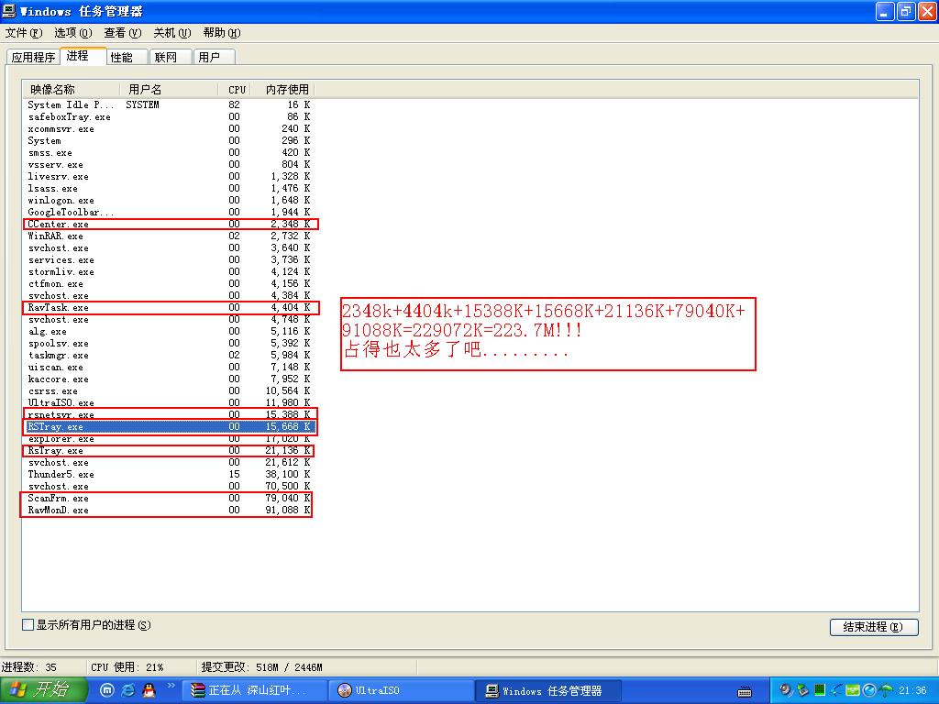Select ctfmon.exe process row
The image size is (939, 704).
coord(169,284)
